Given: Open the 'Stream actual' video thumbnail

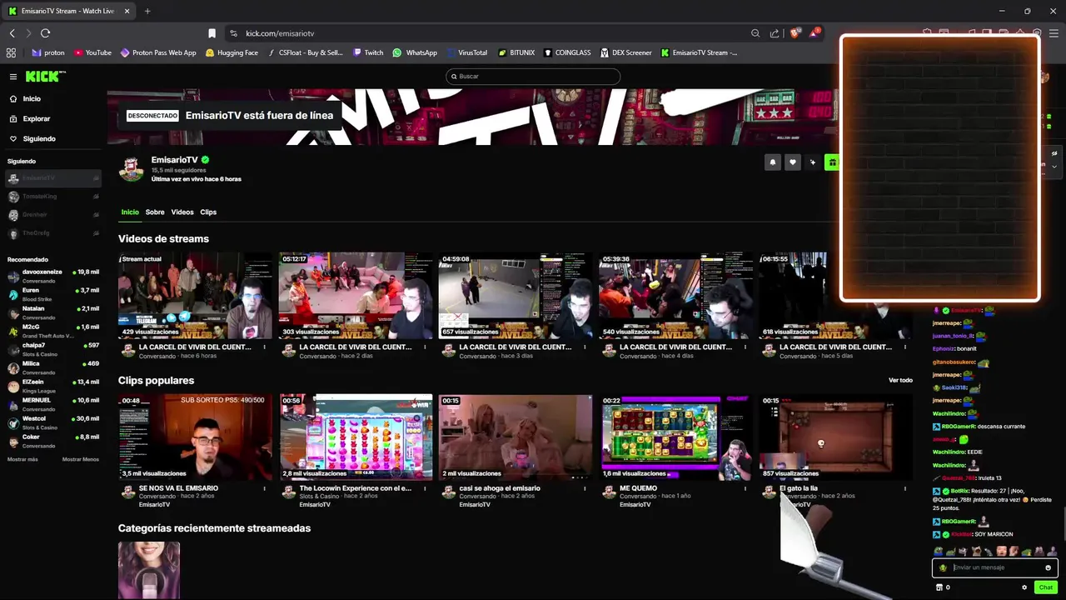Looking at the screenshot, I should [x=195, y=295].
